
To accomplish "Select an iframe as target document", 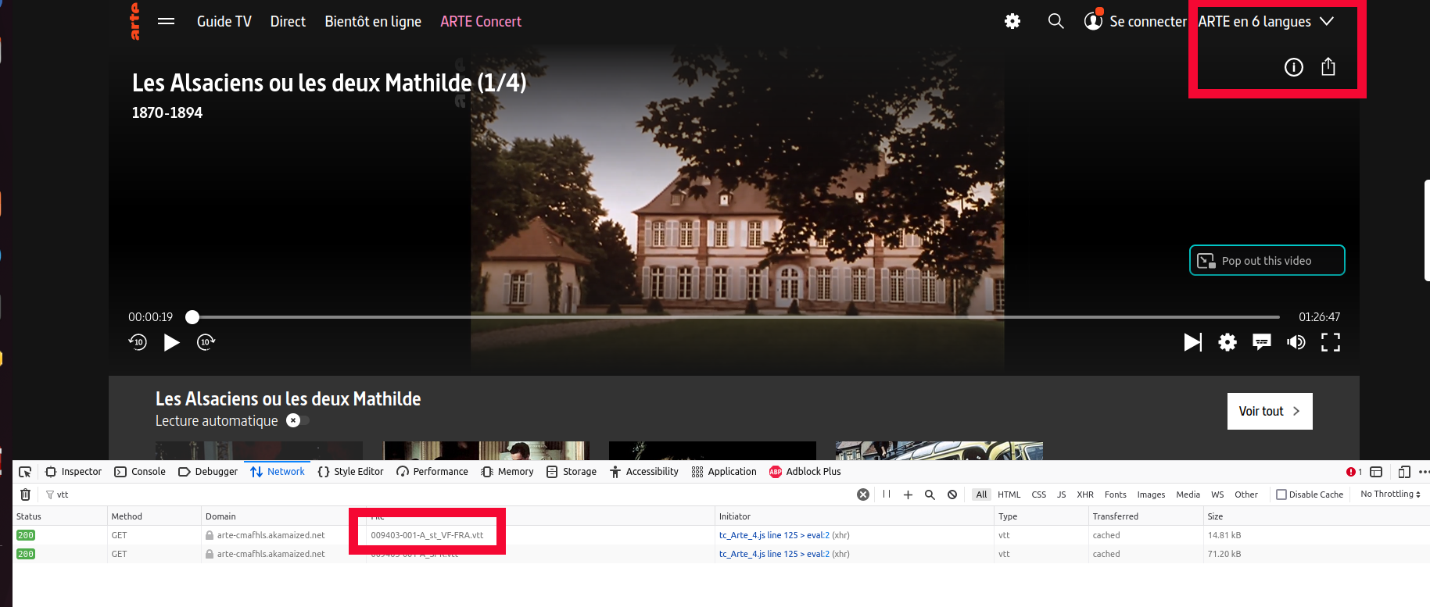I will tap(1376, 472).
